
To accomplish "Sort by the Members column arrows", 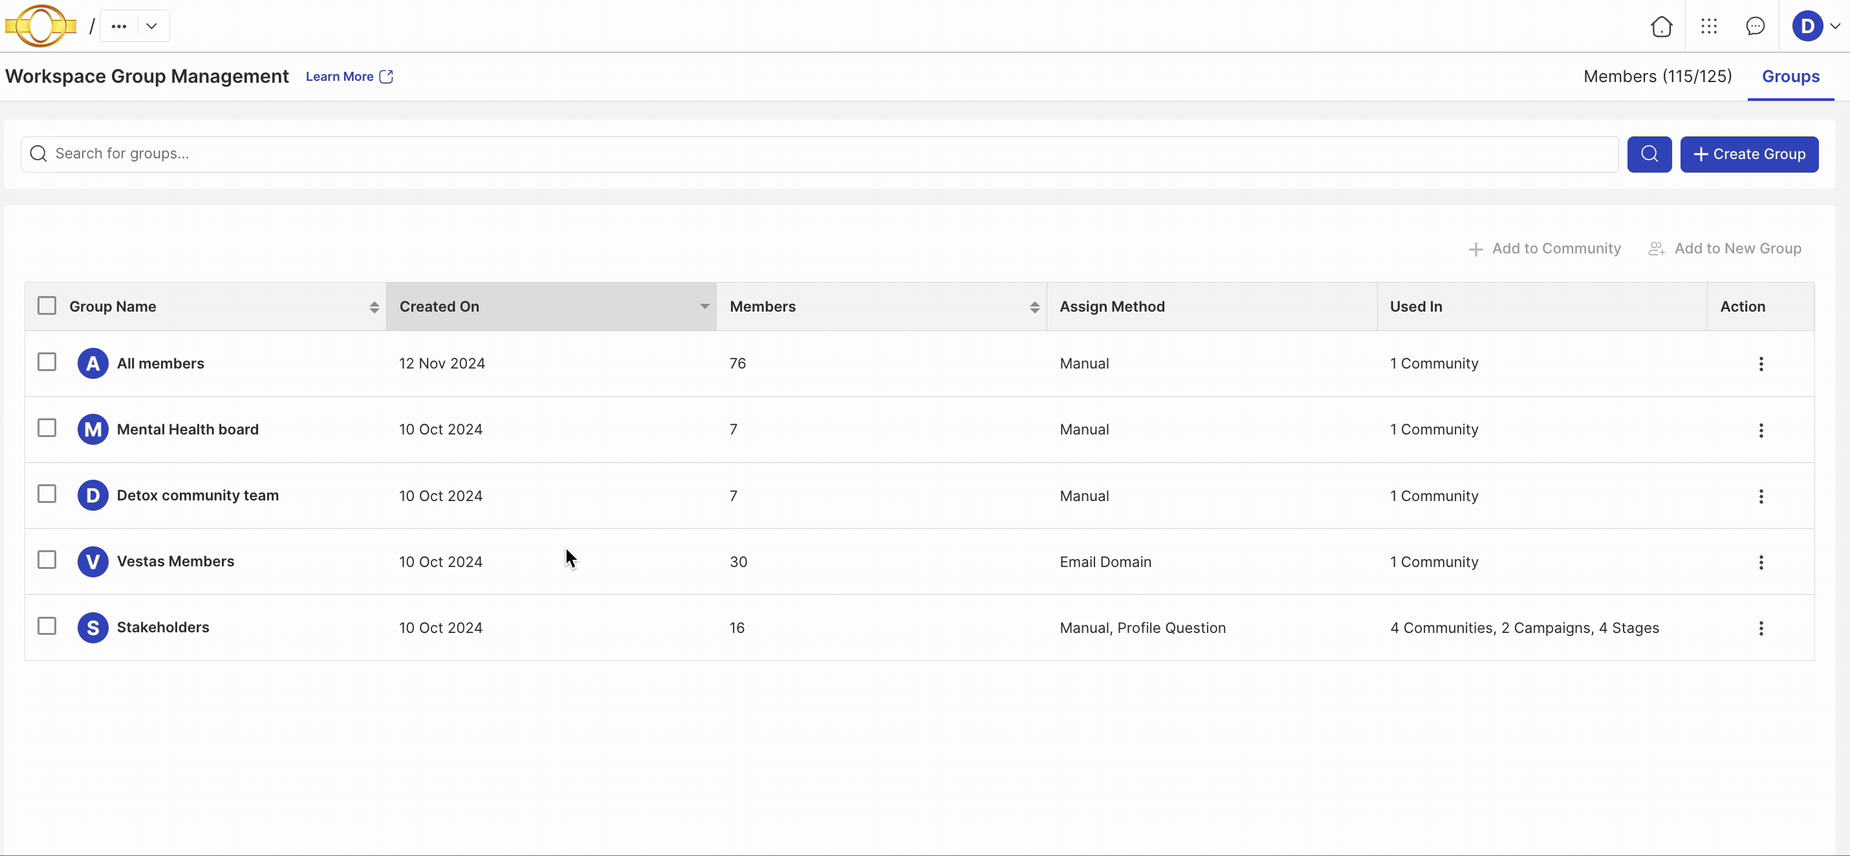I will click(1034, 307).
